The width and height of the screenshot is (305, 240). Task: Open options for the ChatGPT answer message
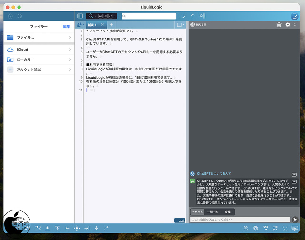(294, 182)
